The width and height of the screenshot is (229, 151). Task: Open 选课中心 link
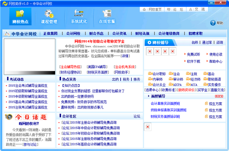(152, 90)
